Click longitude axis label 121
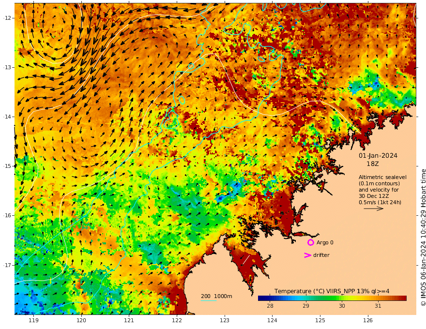The image size is (426, 329). pyautogui.click(x=129, y=320)
